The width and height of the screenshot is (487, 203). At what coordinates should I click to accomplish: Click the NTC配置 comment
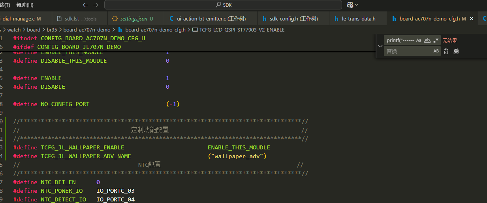(149, 165)
